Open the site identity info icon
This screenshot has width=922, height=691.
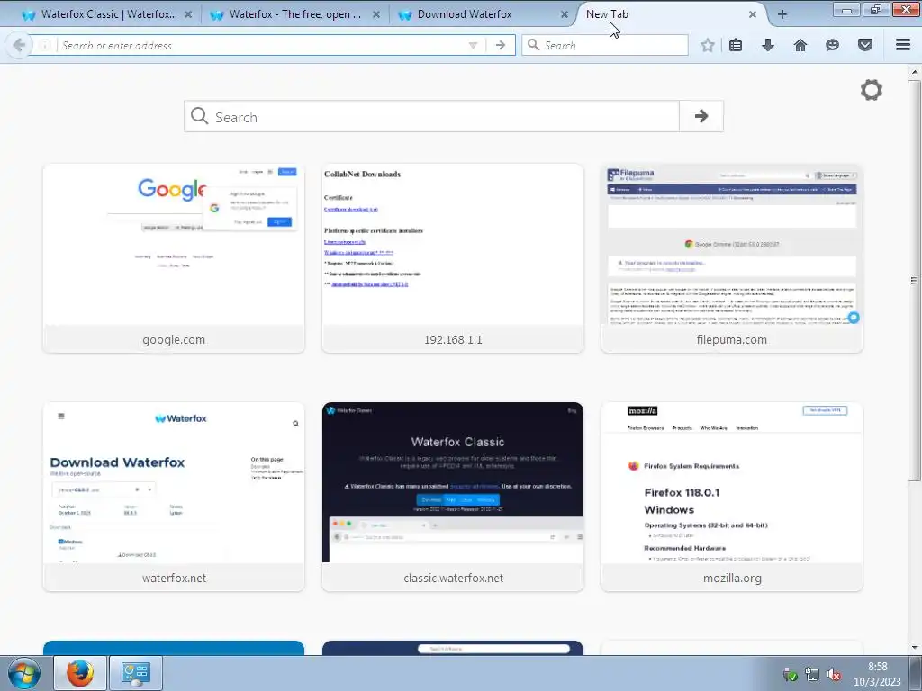[x=44, y=45]
